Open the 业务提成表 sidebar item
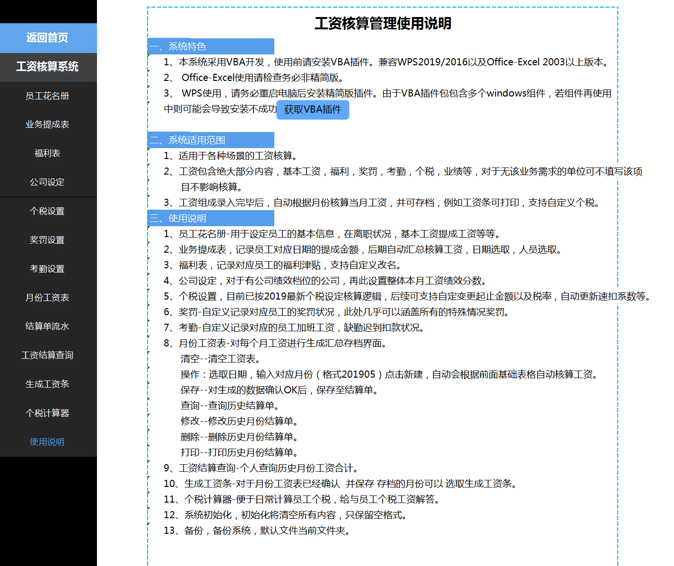This screenshot has width=674, height=566. [47, 124]
